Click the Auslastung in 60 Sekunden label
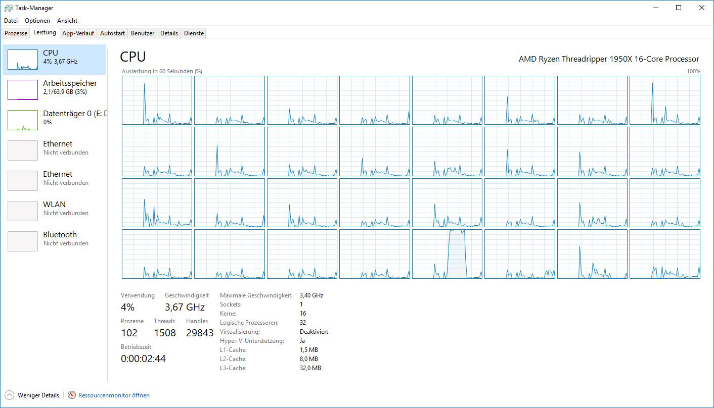Image resolution: width=714 pixels, height=408 pixels. pos(162,72)
